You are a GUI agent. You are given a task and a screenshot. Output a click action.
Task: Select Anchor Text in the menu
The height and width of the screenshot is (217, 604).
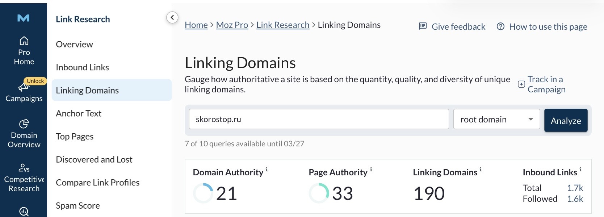(79, 113)
